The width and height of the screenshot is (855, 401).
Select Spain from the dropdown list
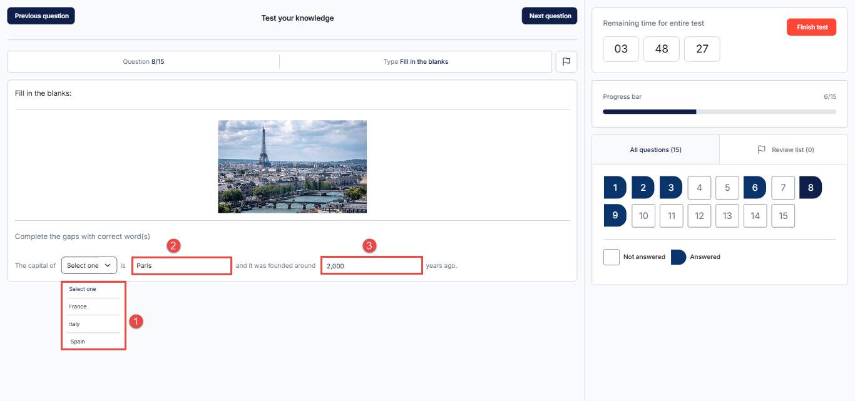point(78,342)
